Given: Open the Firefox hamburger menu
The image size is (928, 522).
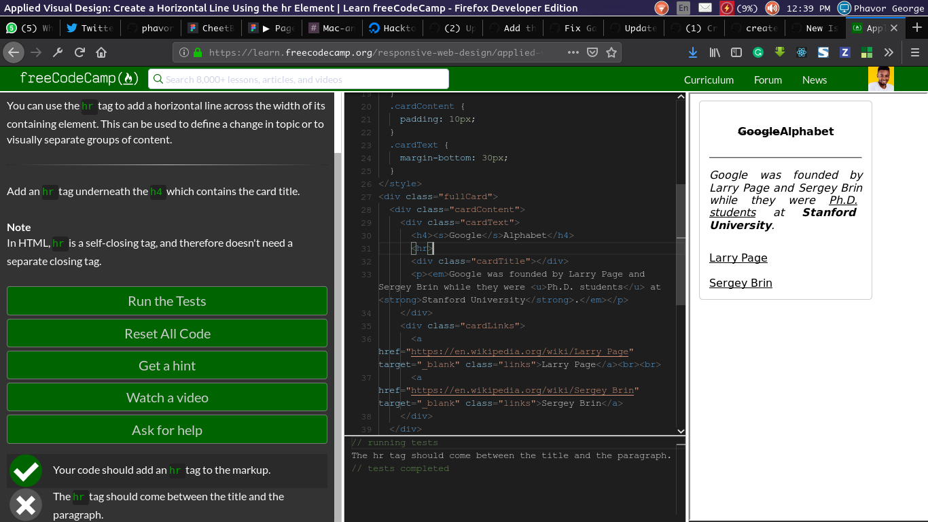Looking at the screenshot, I should [914, 52].
